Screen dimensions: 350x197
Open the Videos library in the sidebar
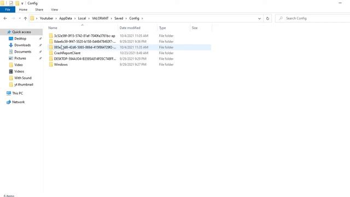click(x=19, y=72)
